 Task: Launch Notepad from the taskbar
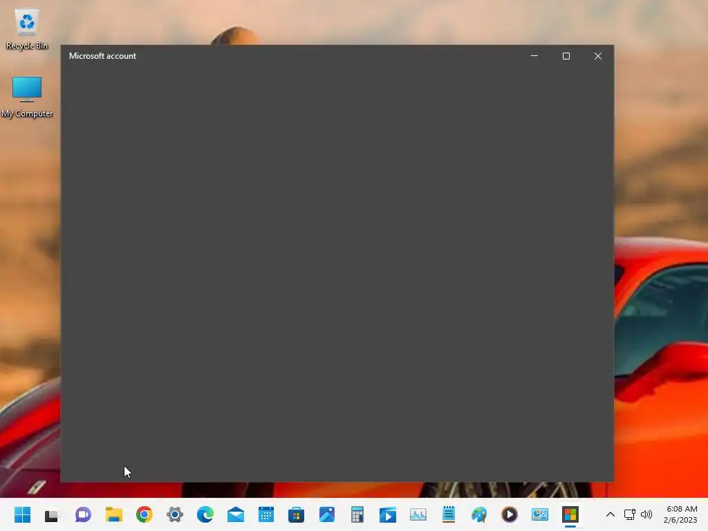pyautogui.click(x=448, y=514)
